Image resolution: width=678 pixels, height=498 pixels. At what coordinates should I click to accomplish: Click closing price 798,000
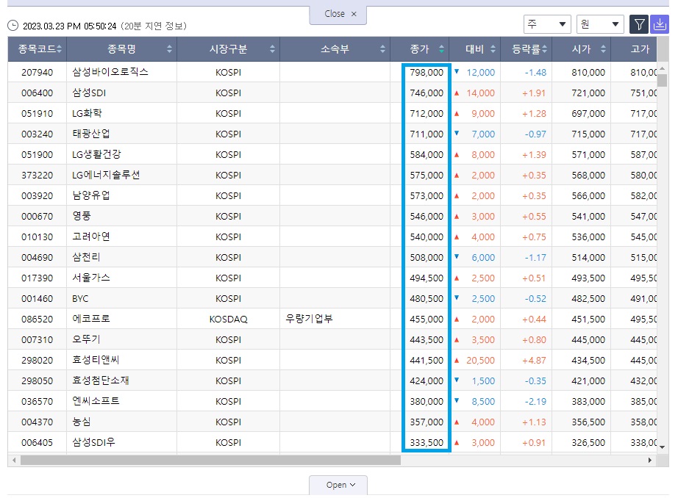pos(427,73)
